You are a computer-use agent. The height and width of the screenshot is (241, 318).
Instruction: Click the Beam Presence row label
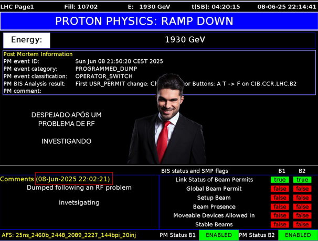214,206
